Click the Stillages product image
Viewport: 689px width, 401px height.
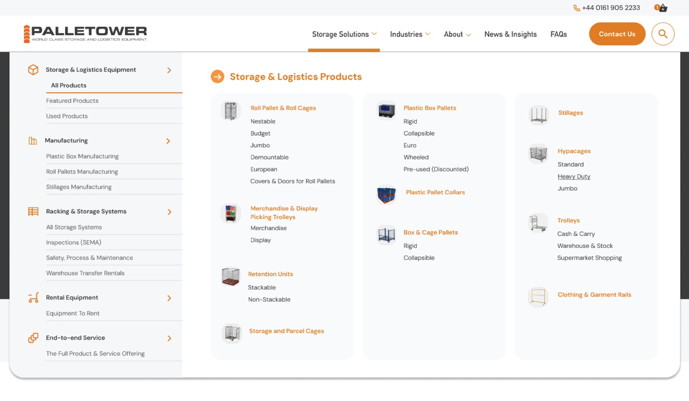coord(539,115)
